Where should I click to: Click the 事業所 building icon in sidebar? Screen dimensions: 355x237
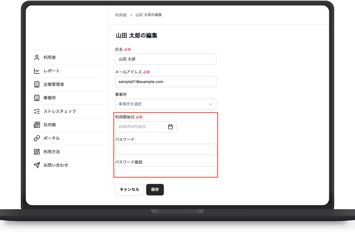pos(37,98)
